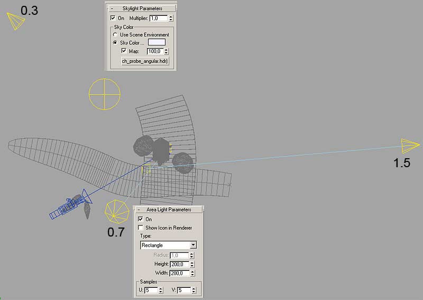Select the light icon labeled 0.7
The height and width of the screenshot is (300, 423).
coord(117,211)
